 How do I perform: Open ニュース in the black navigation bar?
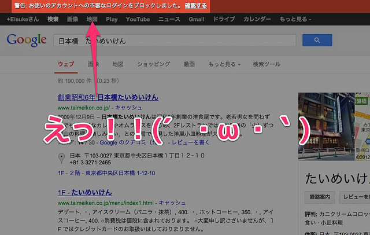tap(169, 19)
